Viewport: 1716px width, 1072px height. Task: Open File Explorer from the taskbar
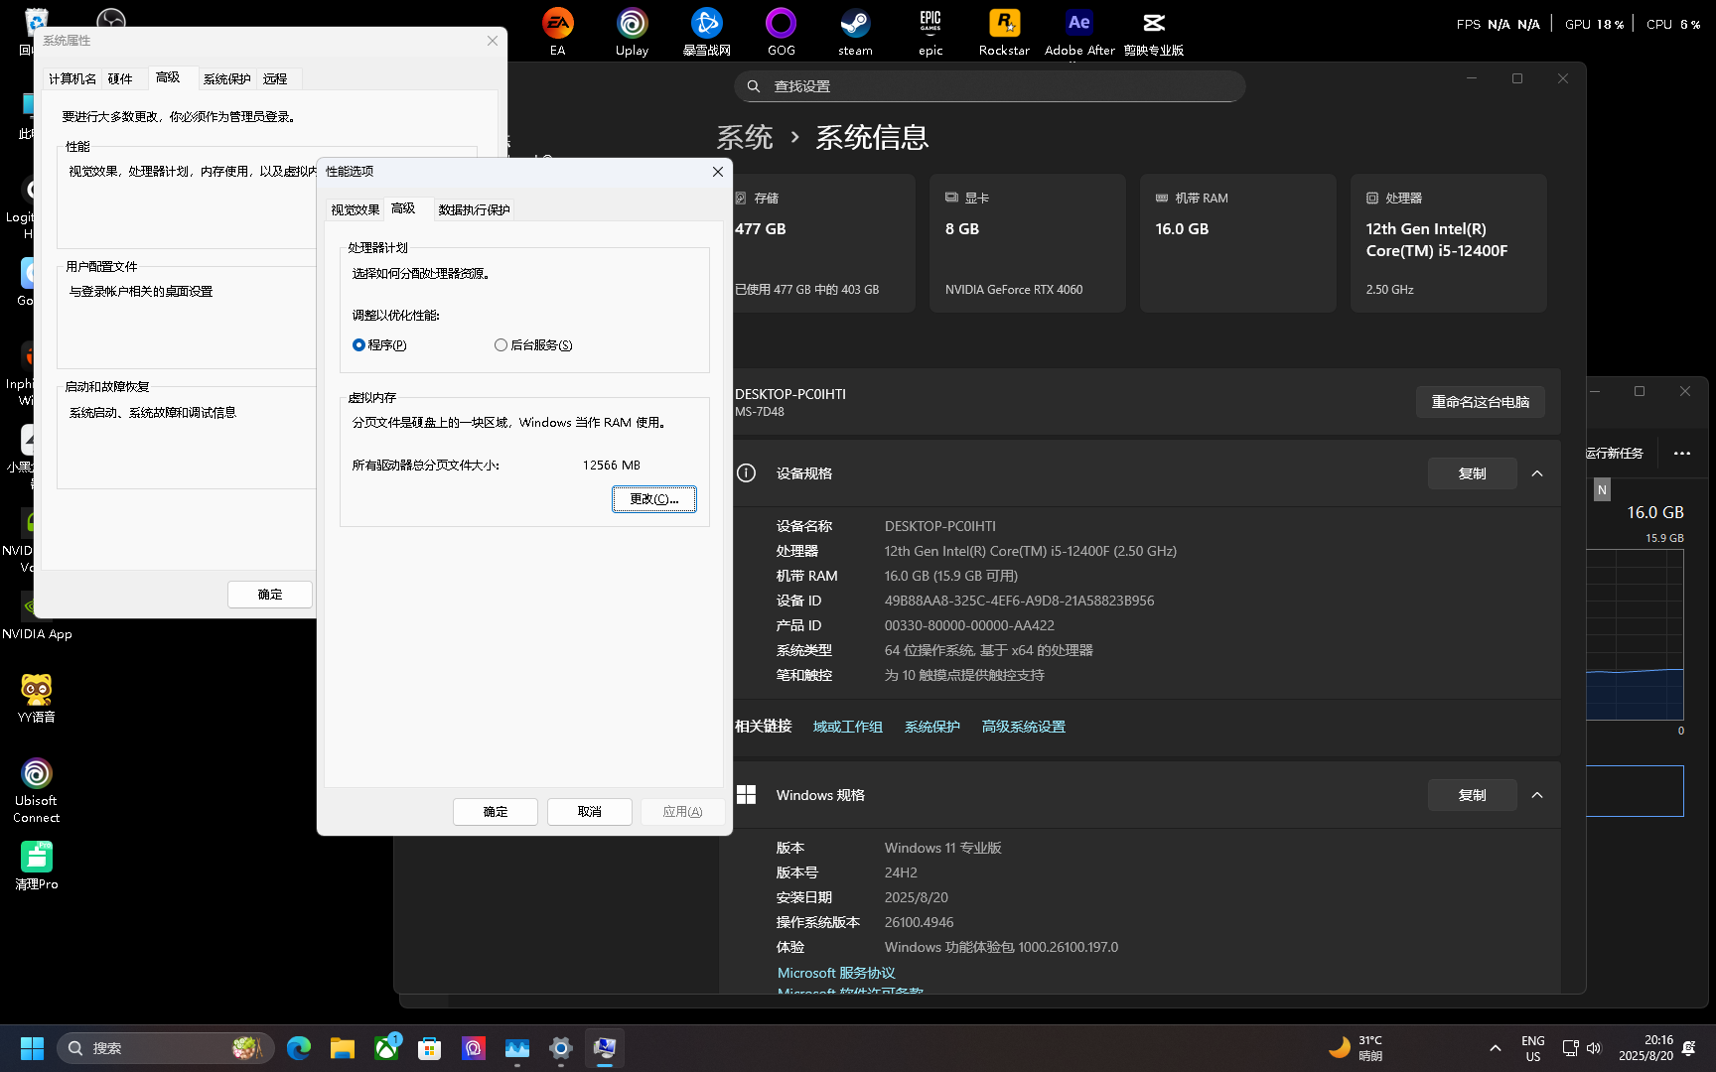(343, 1048)
